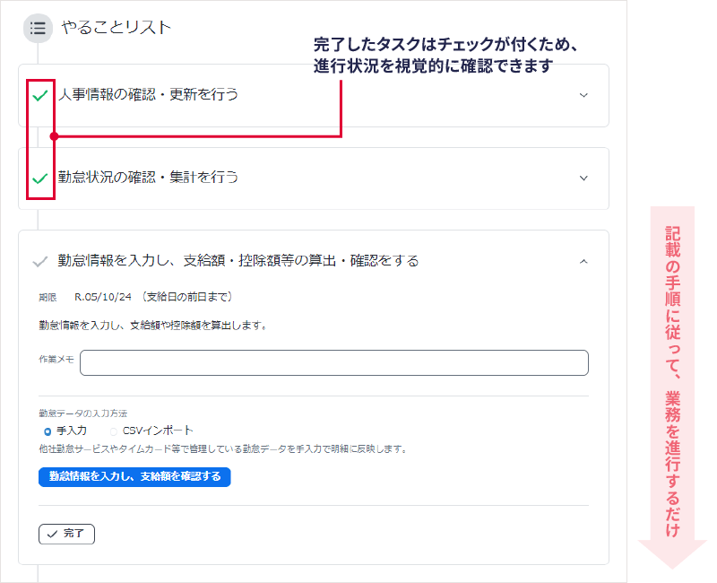Click the list icon beside やることリスト
The image size is (717, 583).
pyautogui.click(x=38, y=28)
